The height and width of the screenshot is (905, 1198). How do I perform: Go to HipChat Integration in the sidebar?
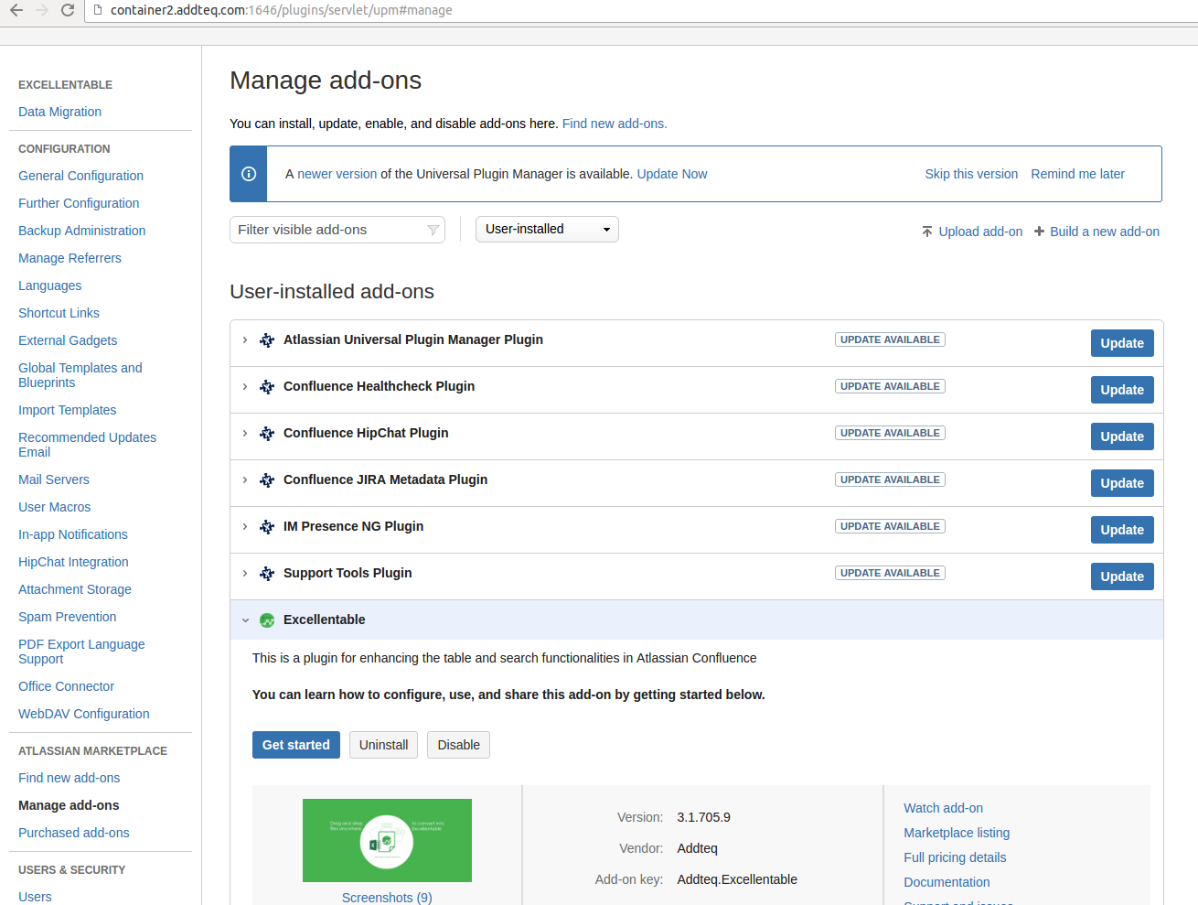point(73,562)
